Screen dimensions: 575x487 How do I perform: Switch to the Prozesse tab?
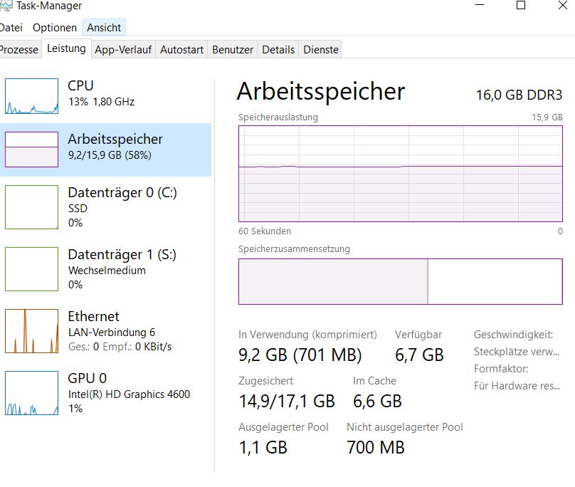(19, 50)
